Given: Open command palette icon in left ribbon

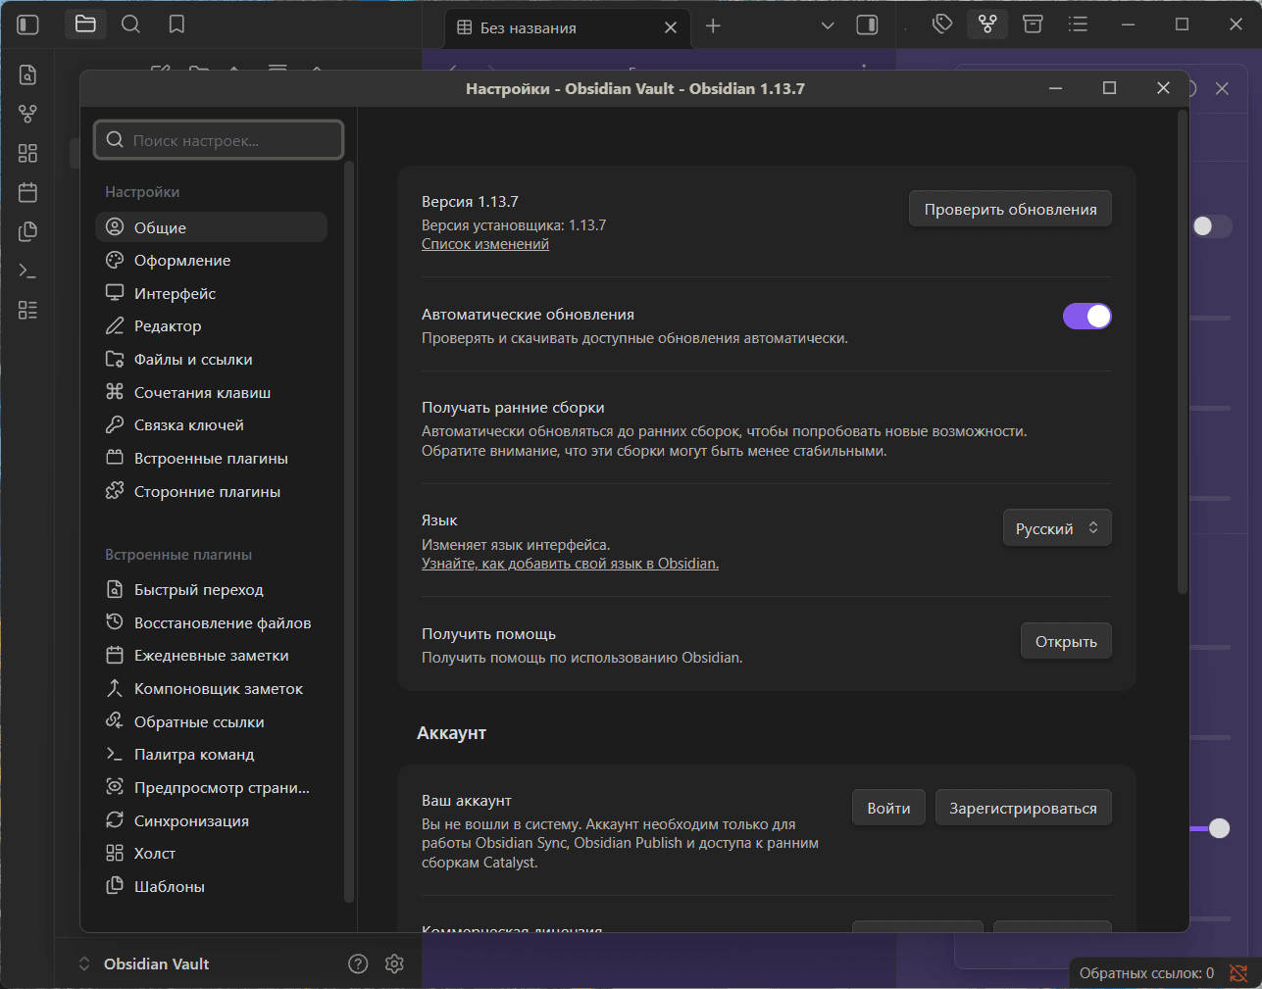Looking at the screenshot, I should point(27,271).
